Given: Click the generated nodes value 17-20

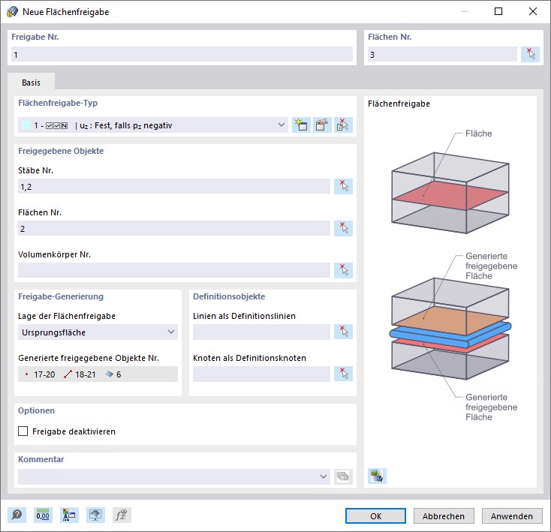Looking at the screenshot, I should [x=44, y=374].
